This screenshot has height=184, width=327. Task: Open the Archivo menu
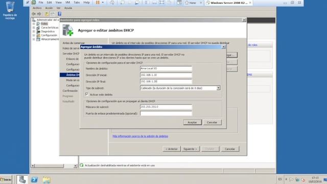[37, 8]
